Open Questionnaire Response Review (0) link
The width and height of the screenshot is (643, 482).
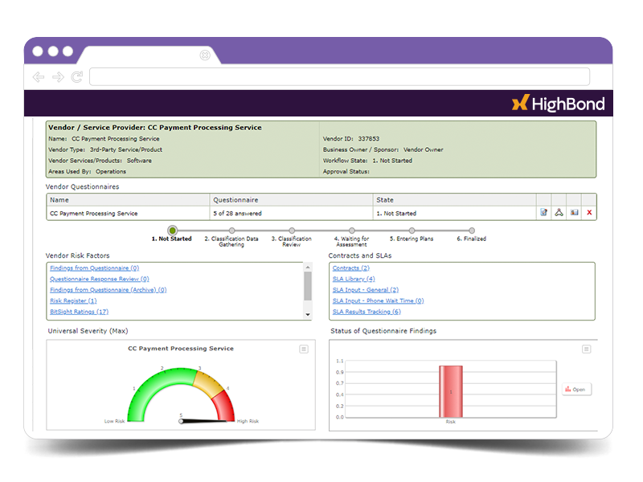coord(100,279)
